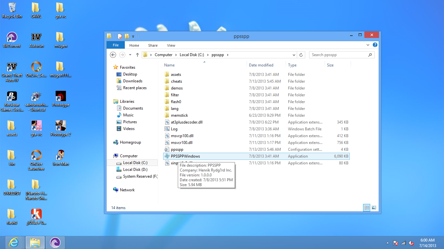The width and height of the screenshot is (444, 249).
Task: Switch to details view layout
Action: pos(367,207)
